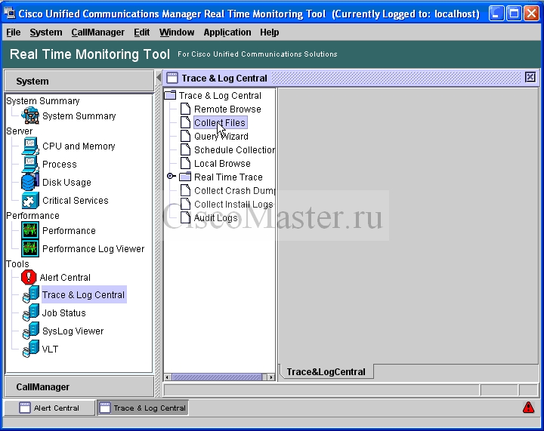Screen dimensions: 544x431
Task: Open the Window menu
Action: pyautogui.click(x=177, y=32)
